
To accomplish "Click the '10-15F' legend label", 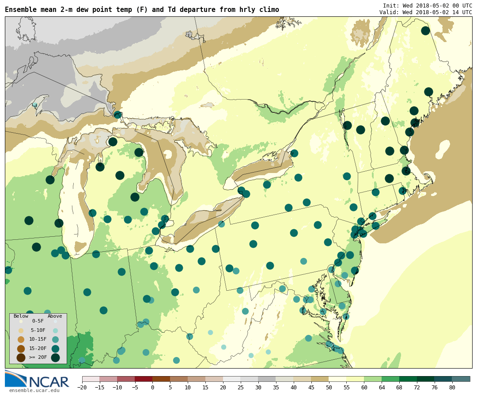I will coord(38,339).
